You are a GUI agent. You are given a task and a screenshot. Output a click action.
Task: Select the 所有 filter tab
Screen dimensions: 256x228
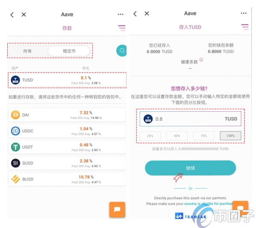pos(27,51)
